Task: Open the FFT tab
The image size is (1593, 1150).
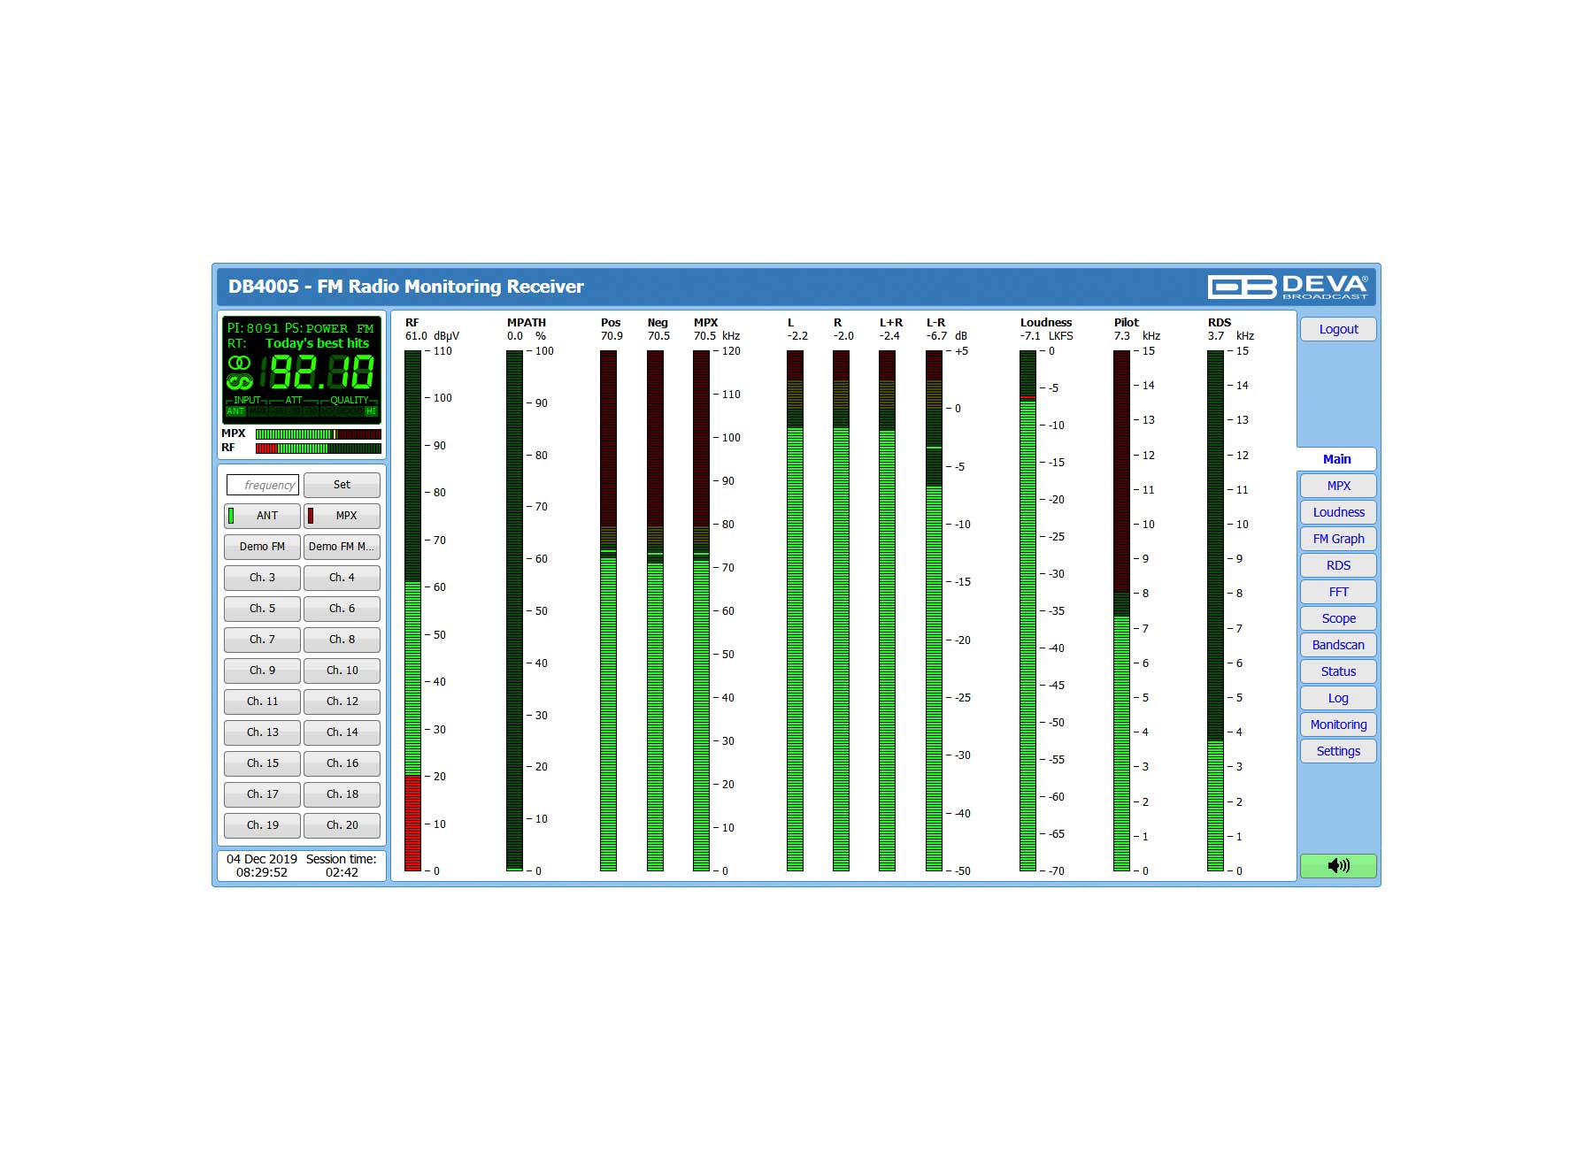Action: pos(1338,592)
